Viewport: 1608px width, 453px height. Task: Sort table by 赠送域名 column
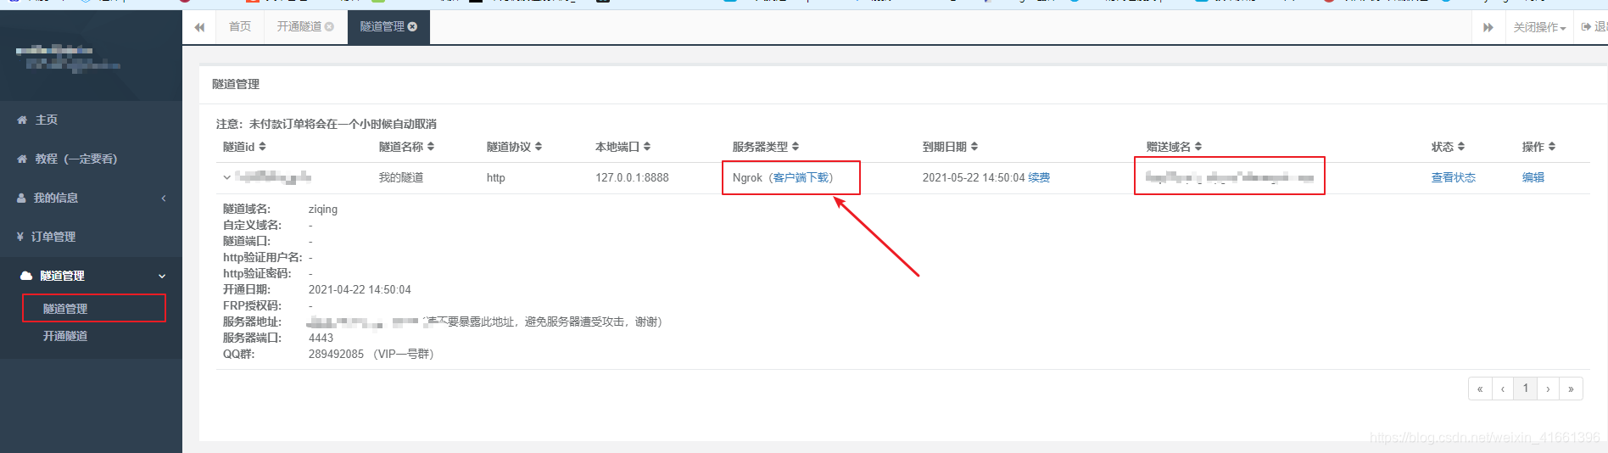(x=1174, y=147)
